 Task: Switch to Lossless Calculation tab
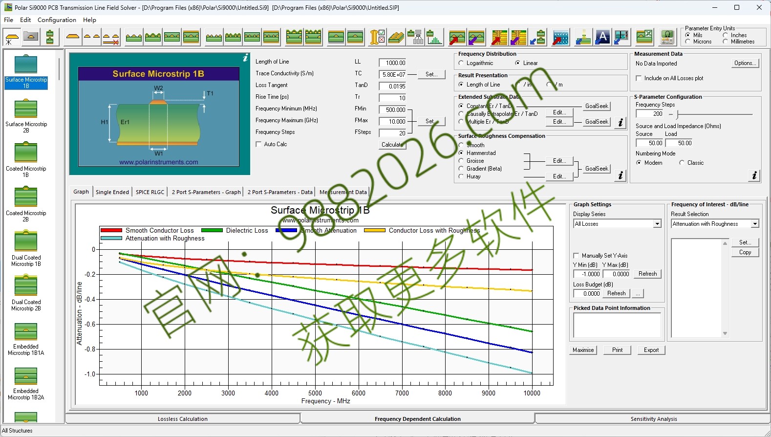[x=183, y=419]
